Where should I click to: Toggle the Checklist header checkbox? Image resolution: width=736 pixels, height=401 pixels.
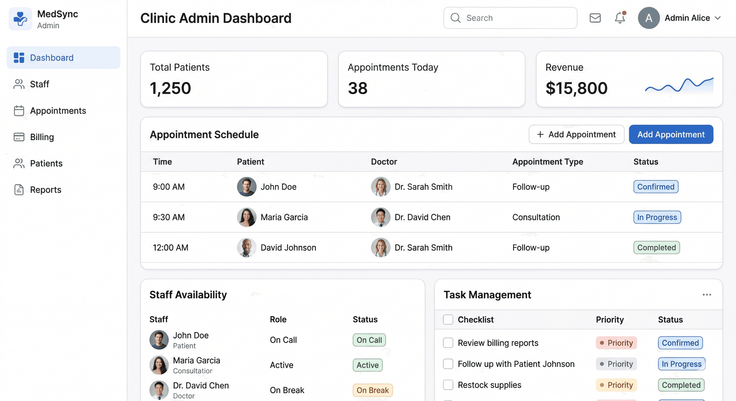(x=448, y=319)
